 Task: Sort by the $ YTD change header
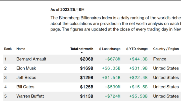[x=137, y=49]
